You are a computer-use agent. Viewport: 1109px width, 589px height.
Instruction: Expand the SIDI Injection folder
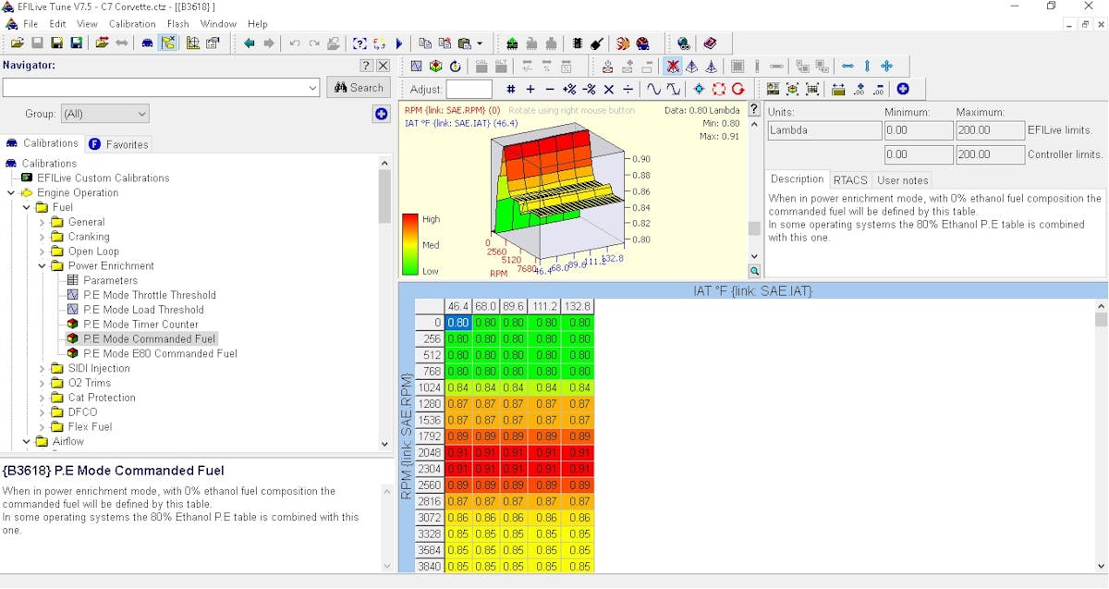[42, 368]
